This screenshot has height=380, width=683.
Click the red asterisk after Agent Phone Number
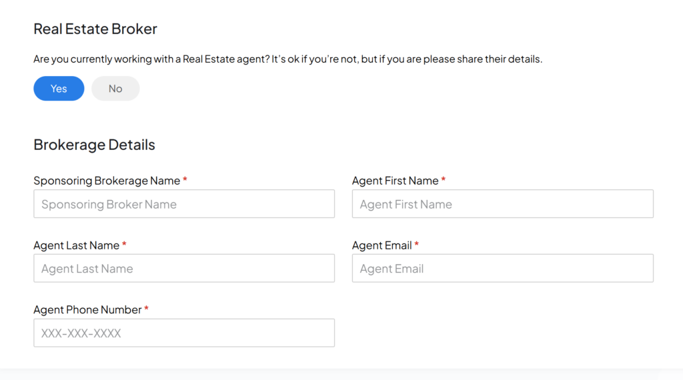click(146, 308)
